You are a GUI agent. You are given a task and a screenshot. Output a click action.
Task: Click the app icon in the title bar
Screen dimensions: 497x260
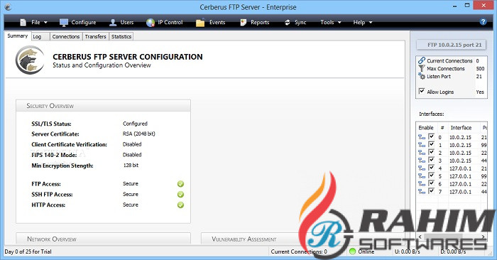9,7
